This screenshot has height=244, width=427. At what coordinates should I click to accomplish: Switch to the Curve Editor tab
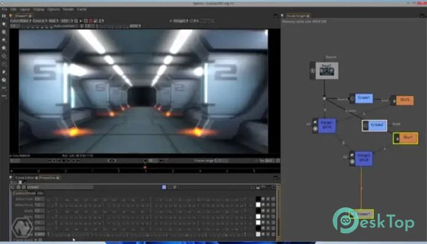[24, 178]
